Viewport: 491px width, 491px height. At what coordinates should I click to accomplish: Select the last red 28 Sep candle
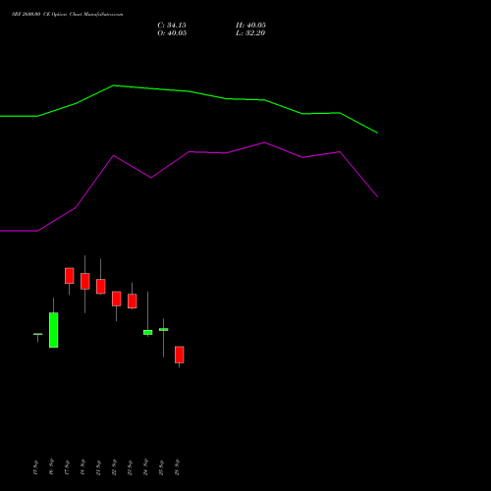pyautogui.click(x=180, y=355)
